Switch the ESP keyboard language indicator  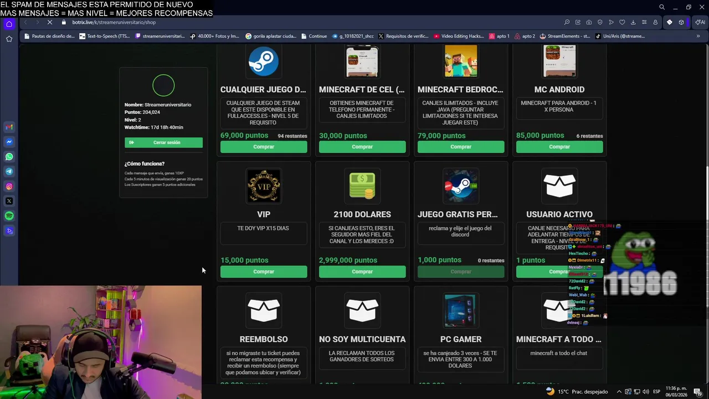click(x=656, y=392)
